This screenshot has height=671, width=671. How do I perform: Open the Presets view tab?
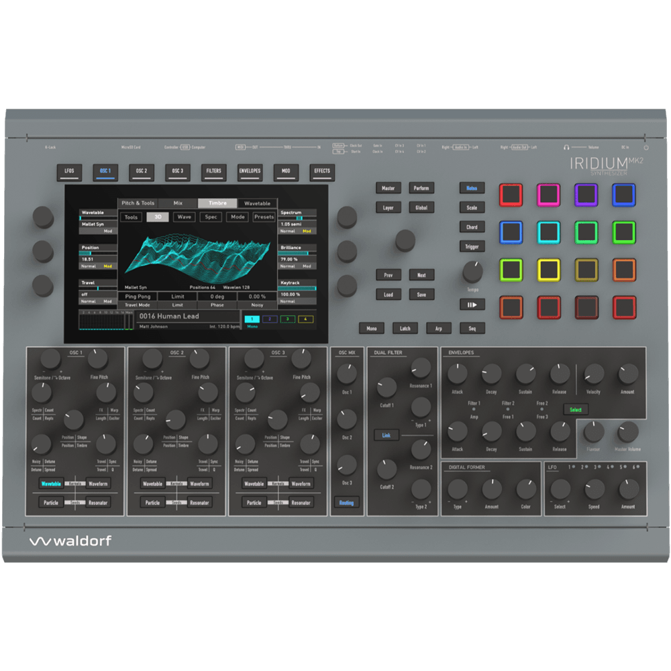(x=264, y=217)
